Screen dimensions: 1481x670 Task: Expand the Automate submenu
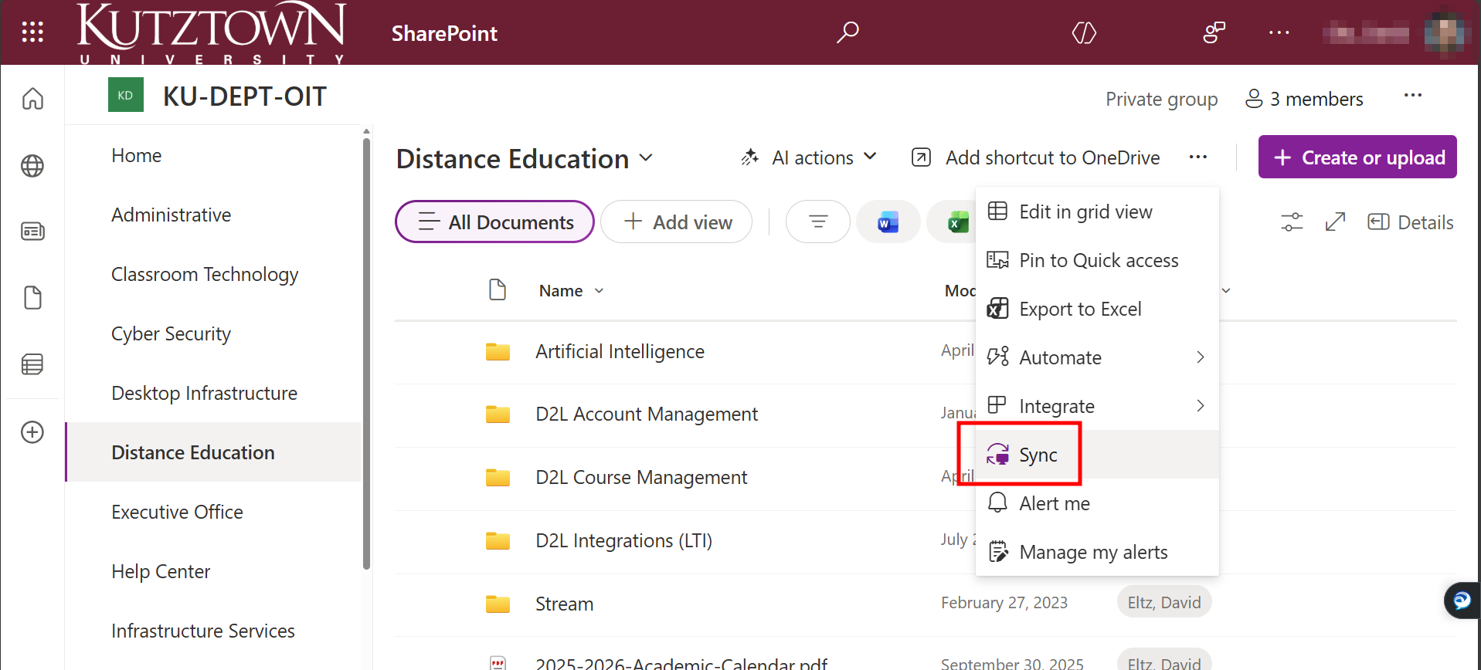click(x=1097, y=357)
